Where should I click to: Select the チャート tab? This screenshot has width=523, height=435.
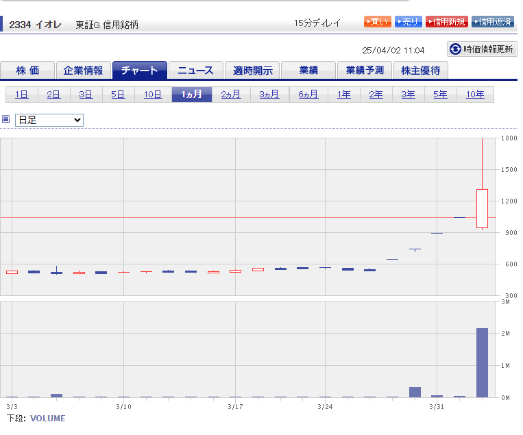point(140,71)
